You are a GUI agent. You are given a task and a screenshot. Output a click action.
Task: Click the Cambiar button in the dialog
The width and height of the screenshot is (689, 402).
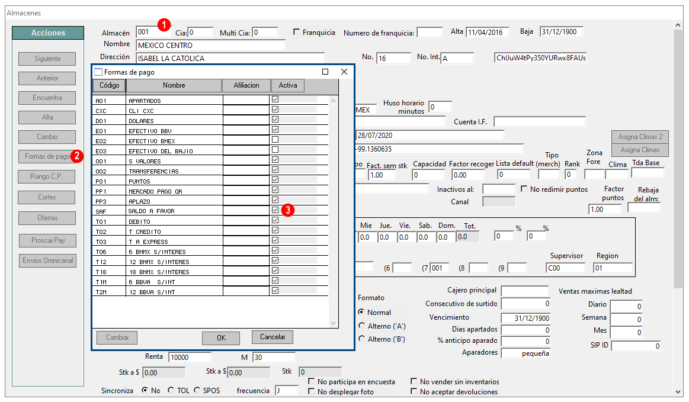117,337
